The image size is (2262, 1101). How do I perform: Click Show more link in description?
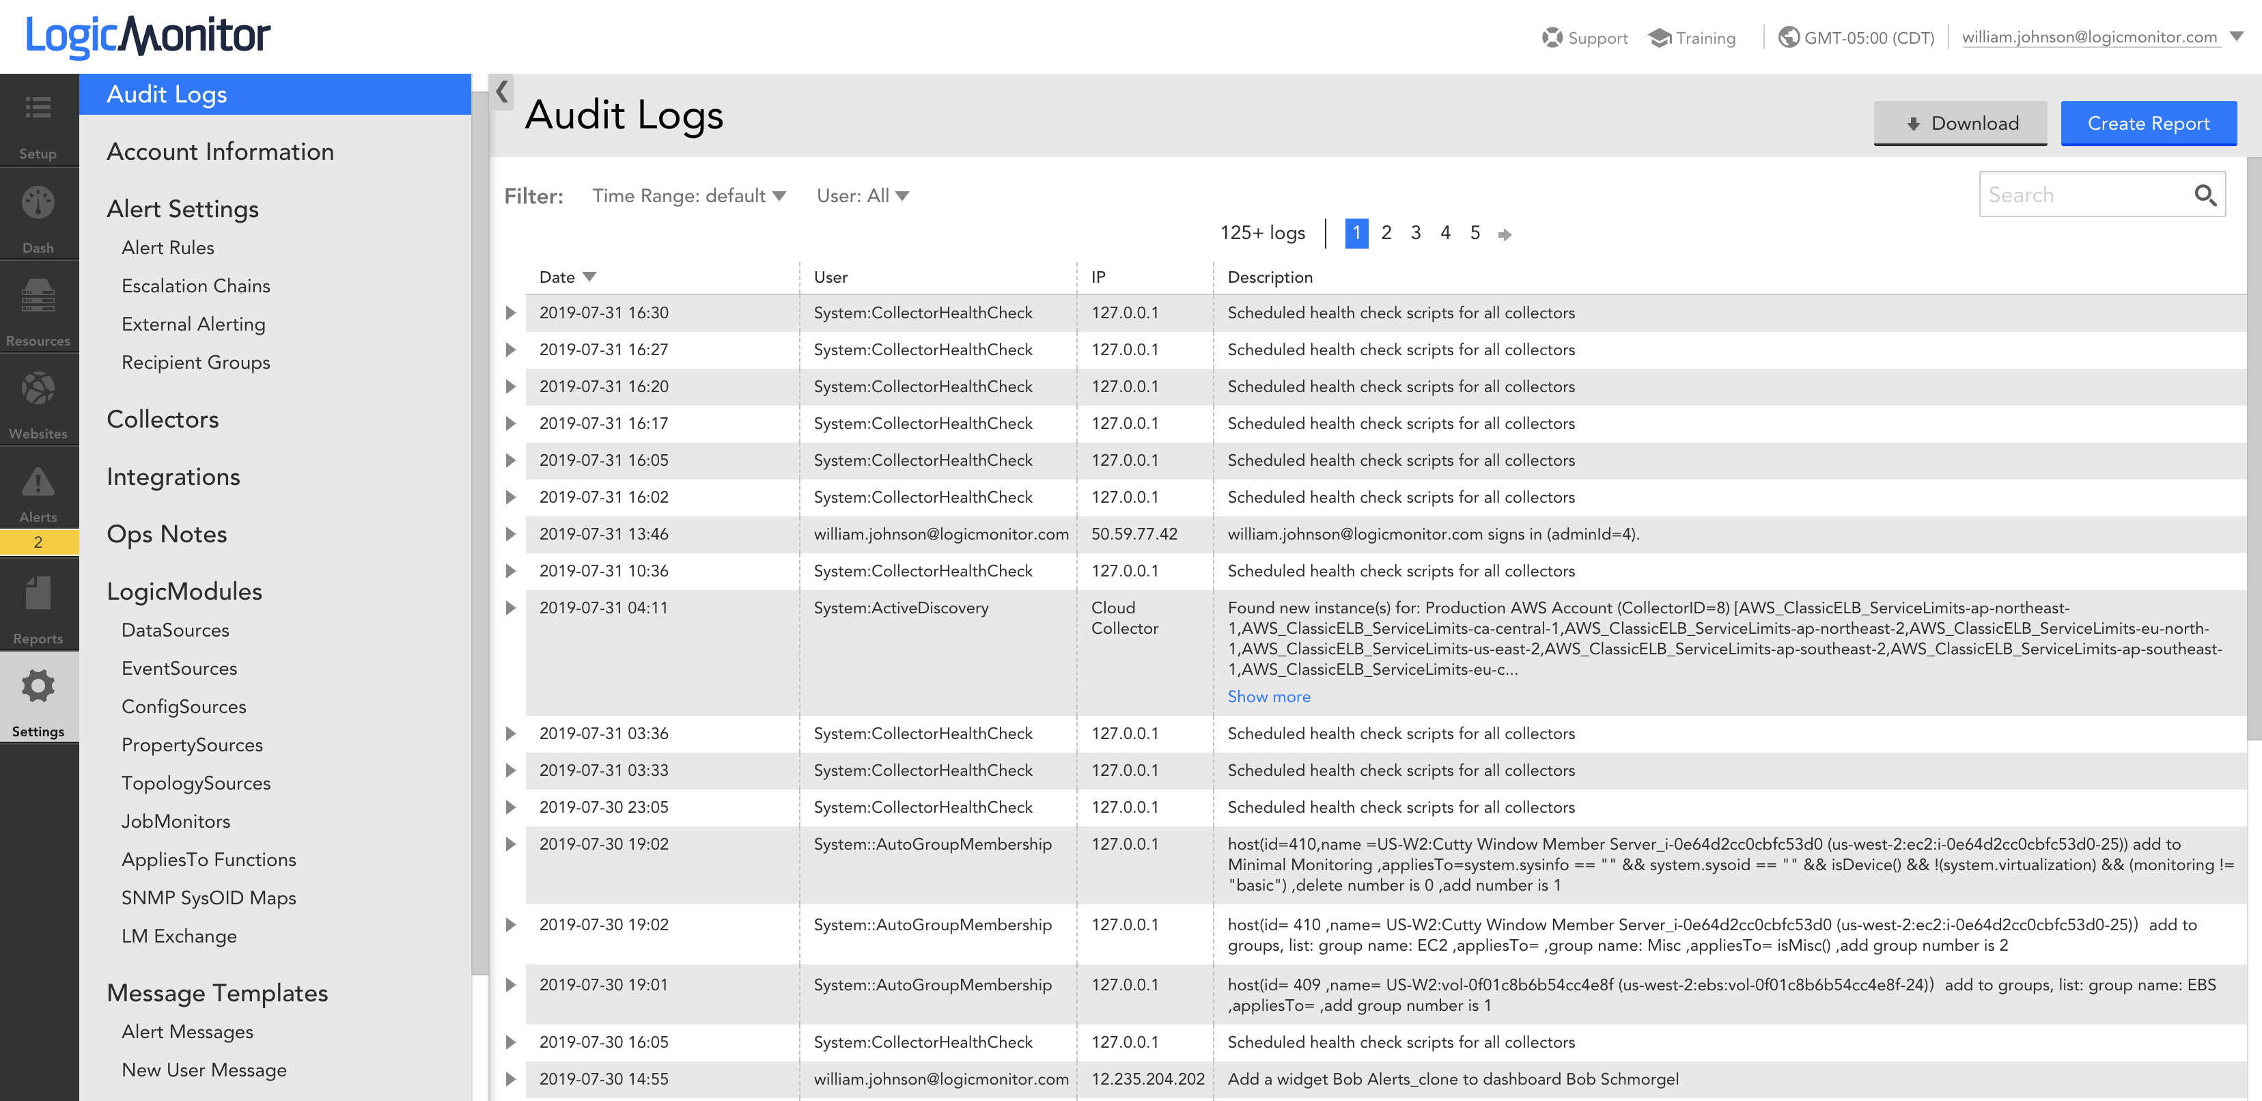tap(1268, 696)
